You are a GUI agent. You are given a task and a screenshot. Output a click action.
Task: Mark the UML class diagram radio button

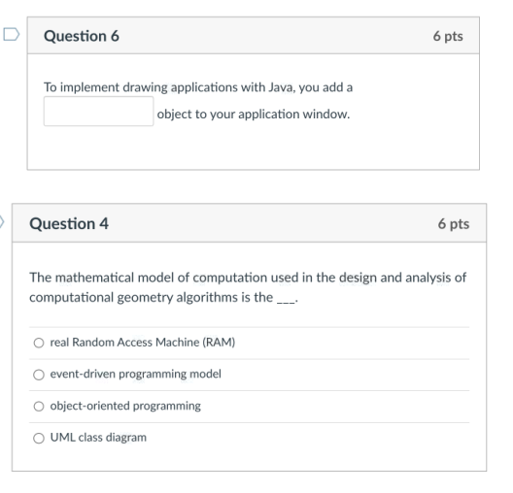[x=39, y=438]
